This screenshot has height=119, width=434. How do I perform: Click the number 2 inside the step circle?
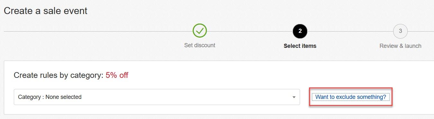click(x=300, y=31)
